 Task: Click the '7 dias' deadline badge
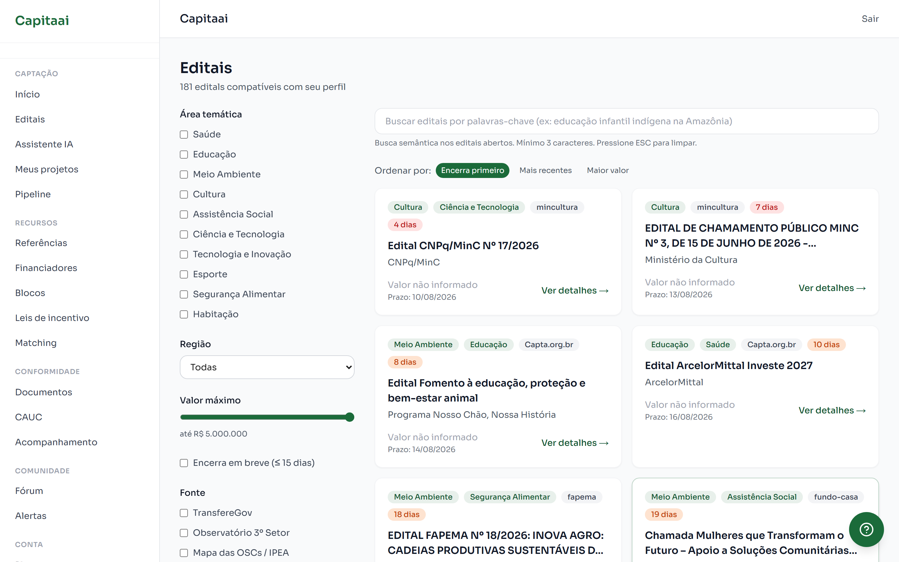[766, 207]
